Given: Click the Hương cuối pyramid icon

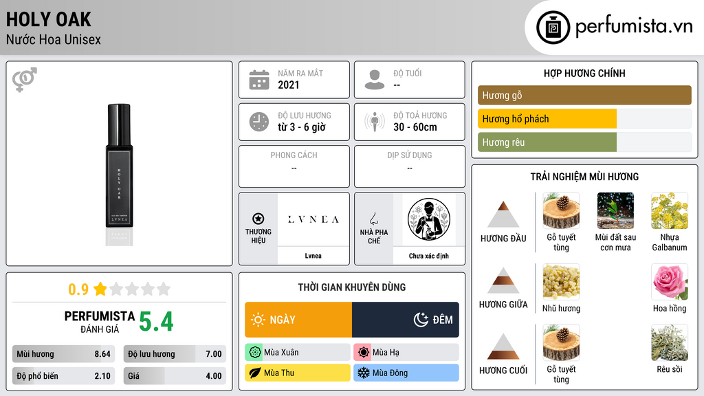Looking at the screenshot, I should click(503, 346).
